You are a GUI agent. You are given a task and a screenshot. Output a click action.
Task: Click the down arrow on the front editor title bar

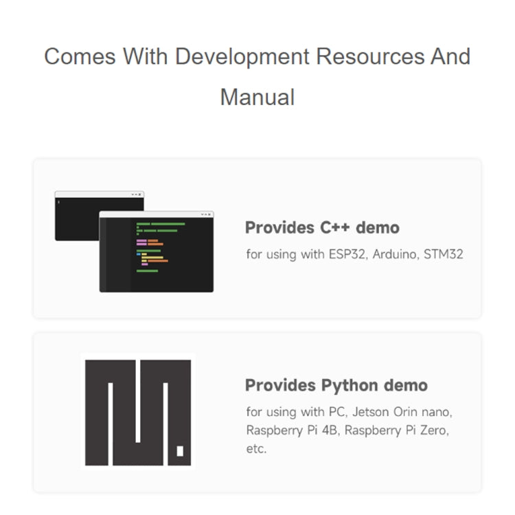pos(201,215)
